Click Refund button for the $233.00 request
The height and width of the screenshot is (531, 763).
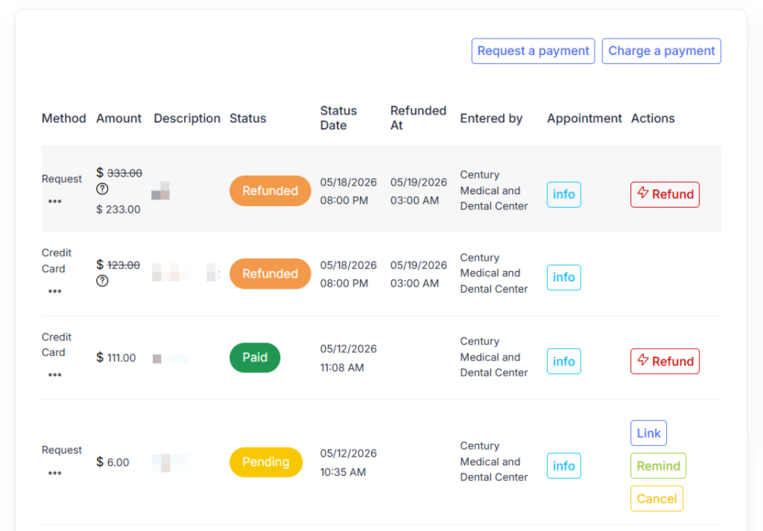click(x=665, y=194)
